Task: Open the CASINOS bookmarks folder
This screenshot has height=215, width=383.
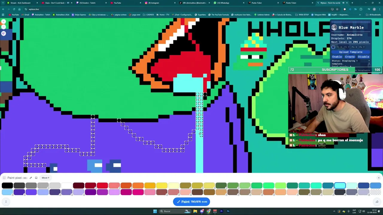Action: tap(148, 15)
